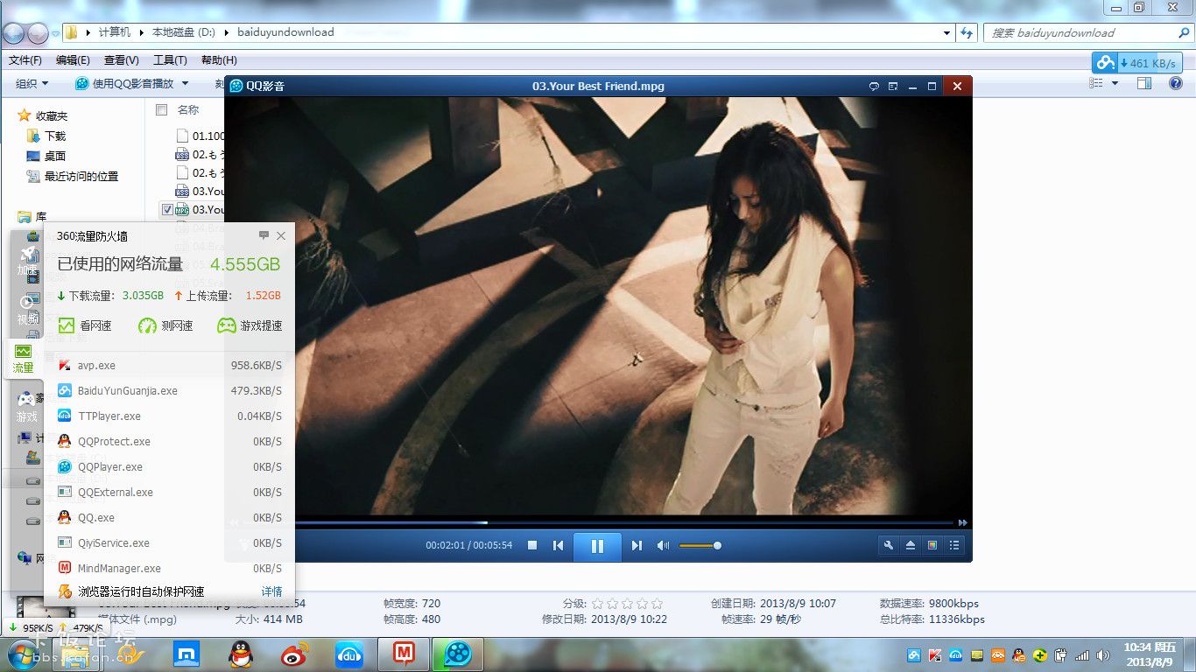Open Explorer help icon
Image resolution: width=1196 pixels, height=672 pixels.
tap(1176, 83)
